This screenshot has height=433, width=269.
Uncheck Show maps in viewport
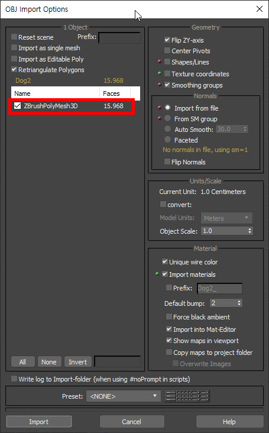coord(169,341)
